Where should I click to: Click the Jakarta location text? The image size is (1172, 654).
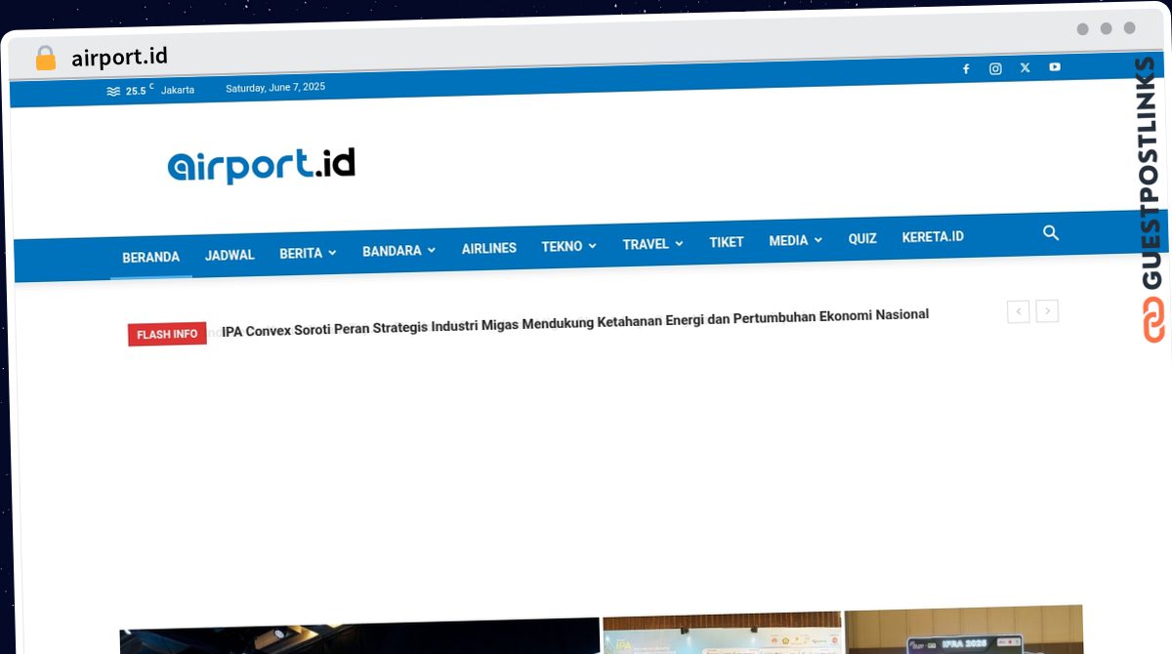click(178, 90)
